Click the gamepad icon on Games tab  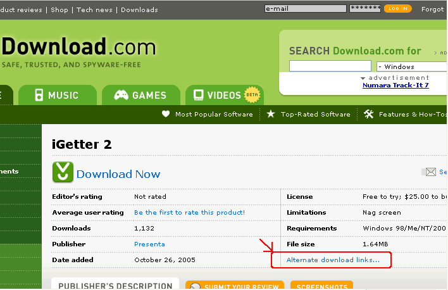coord(121,95)
